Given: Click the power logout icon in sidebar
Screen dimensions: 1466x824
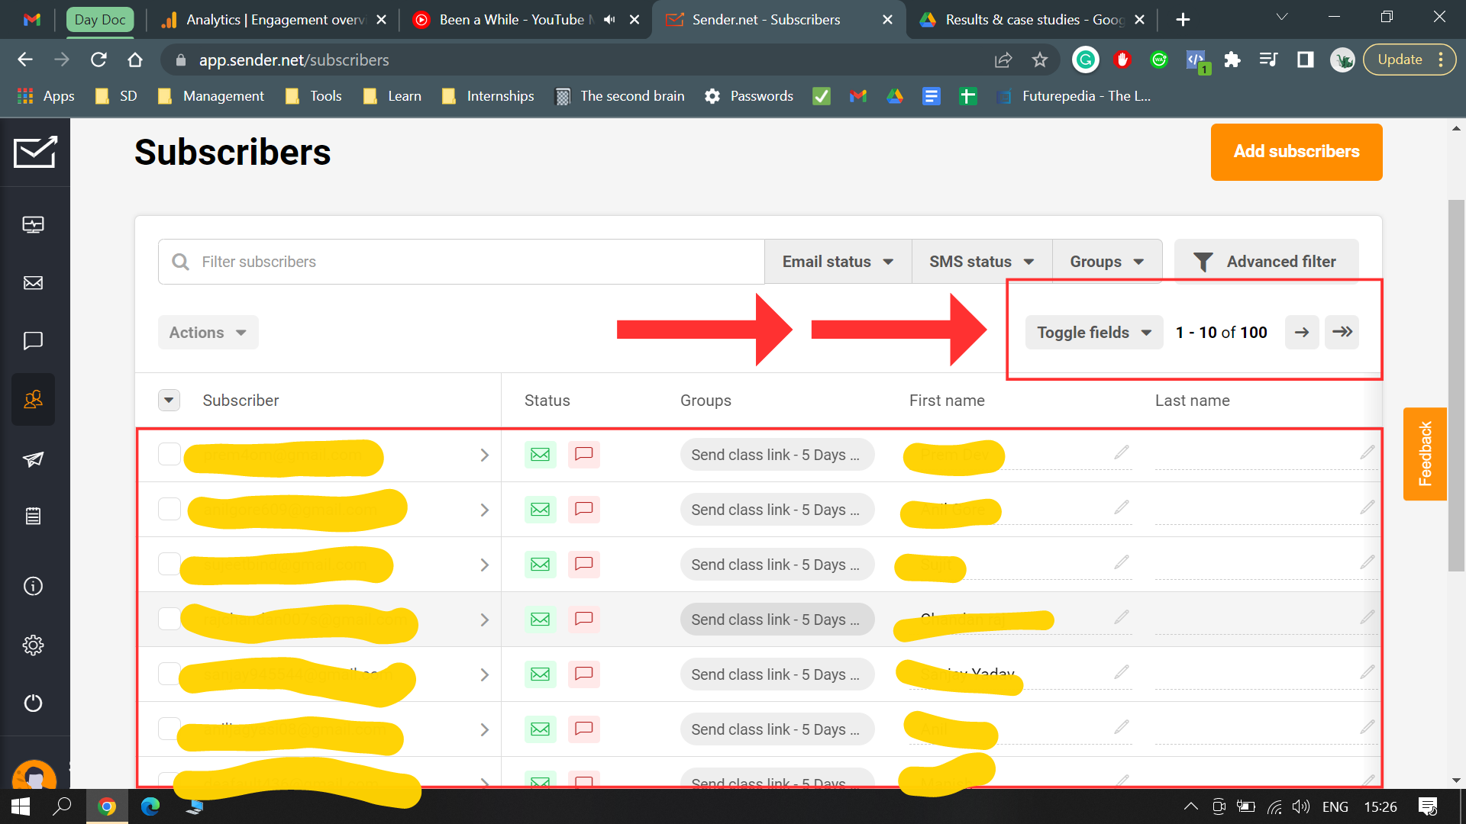Looking at the screenshot, I should pyautogui.click(x=33, y=703).
